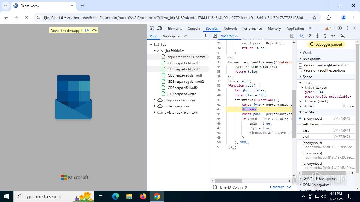Click the Step over next function call icon
The height and width of the screenshot is (202, 360).
pyautogui.click(x=309, y=36)
